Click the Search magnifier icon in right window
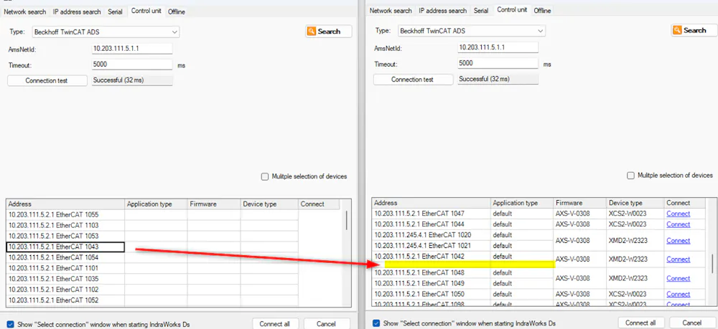718x329 pixels. coord(679,31)
